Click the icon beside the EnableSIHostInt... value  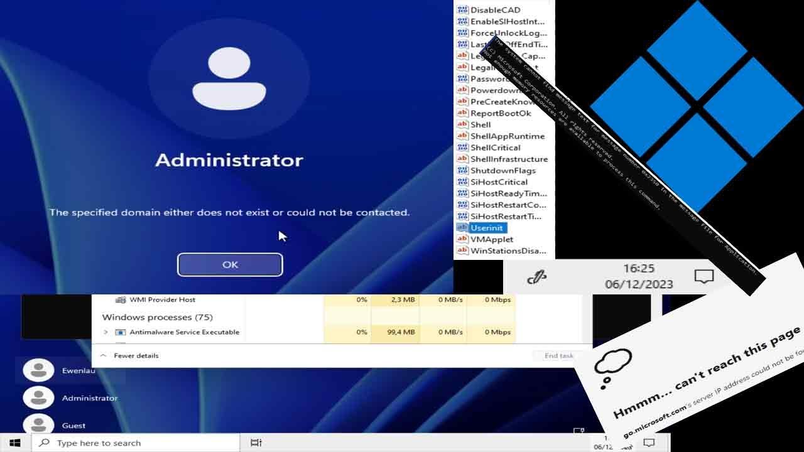462,21
